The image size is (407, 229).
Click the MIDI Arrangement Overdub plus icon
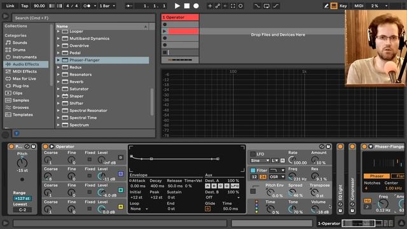pyautogui.click(x=210, y=6)
